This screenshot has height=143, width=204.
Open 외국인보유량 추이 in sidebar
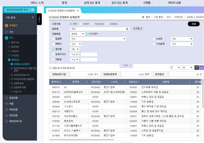(x=22, y=75)
